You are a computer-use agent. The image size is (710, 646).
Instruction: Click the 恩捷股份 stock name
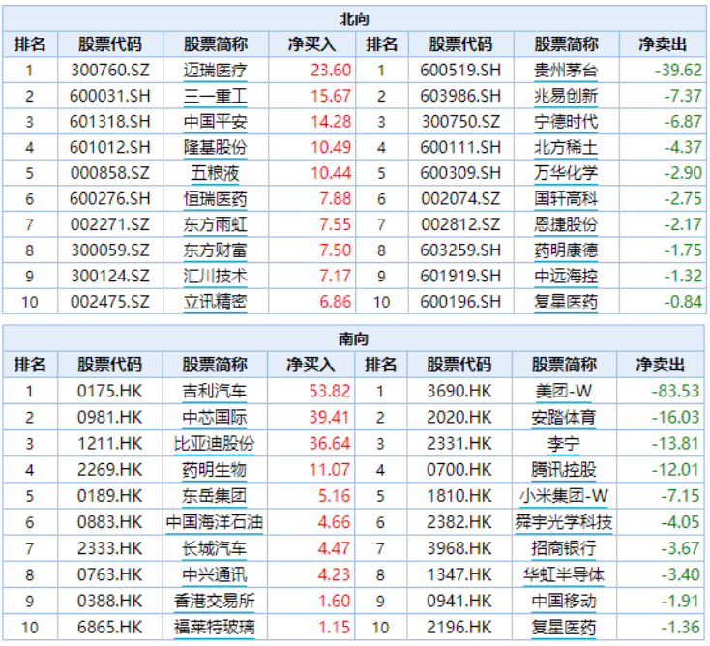[566, 225]
